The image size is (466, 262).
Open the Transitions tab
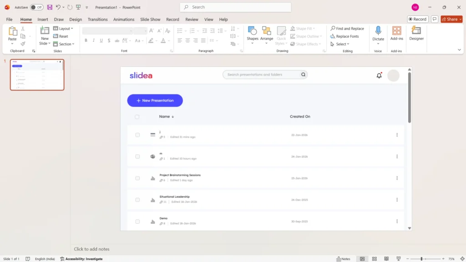97,20
